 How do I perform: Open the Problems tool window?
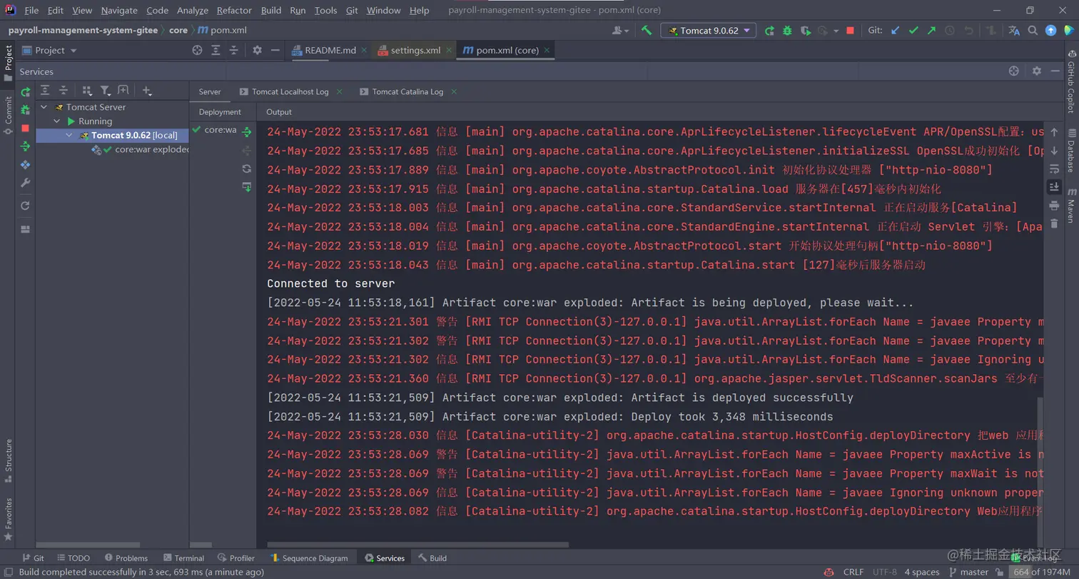(x=126, y=558)
